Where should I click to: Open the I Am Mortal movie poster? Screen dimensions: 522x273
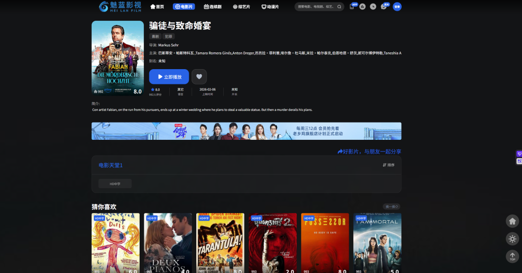(378, 243)
